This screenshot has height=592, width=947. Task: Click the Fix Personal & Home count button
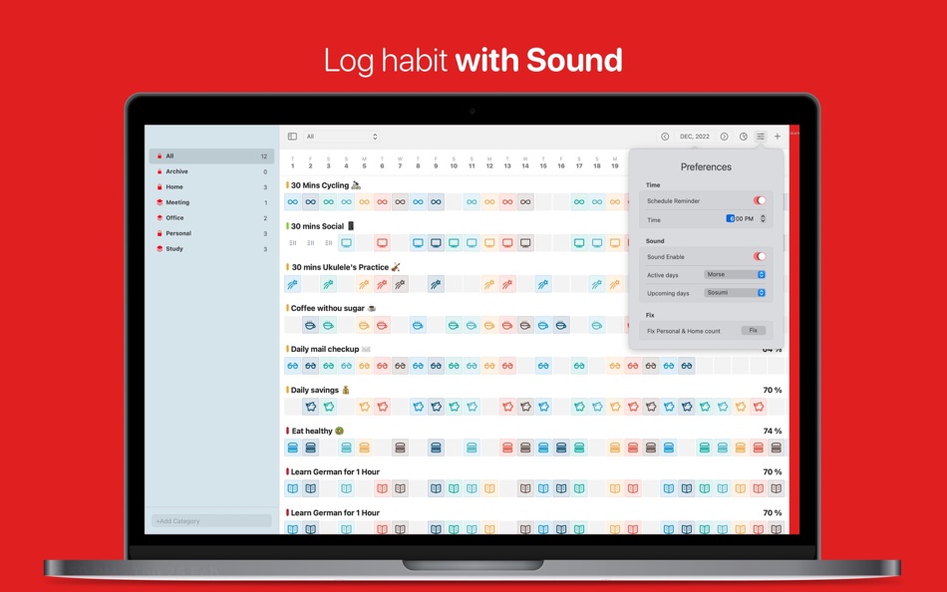(x=754, y=329)
